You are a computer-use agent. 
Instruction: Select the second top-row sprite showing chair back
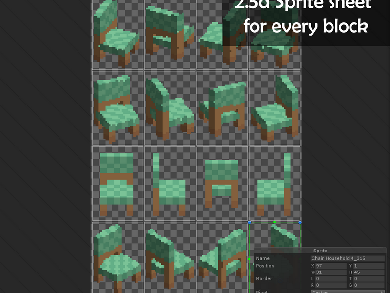(x=170, y=34)
